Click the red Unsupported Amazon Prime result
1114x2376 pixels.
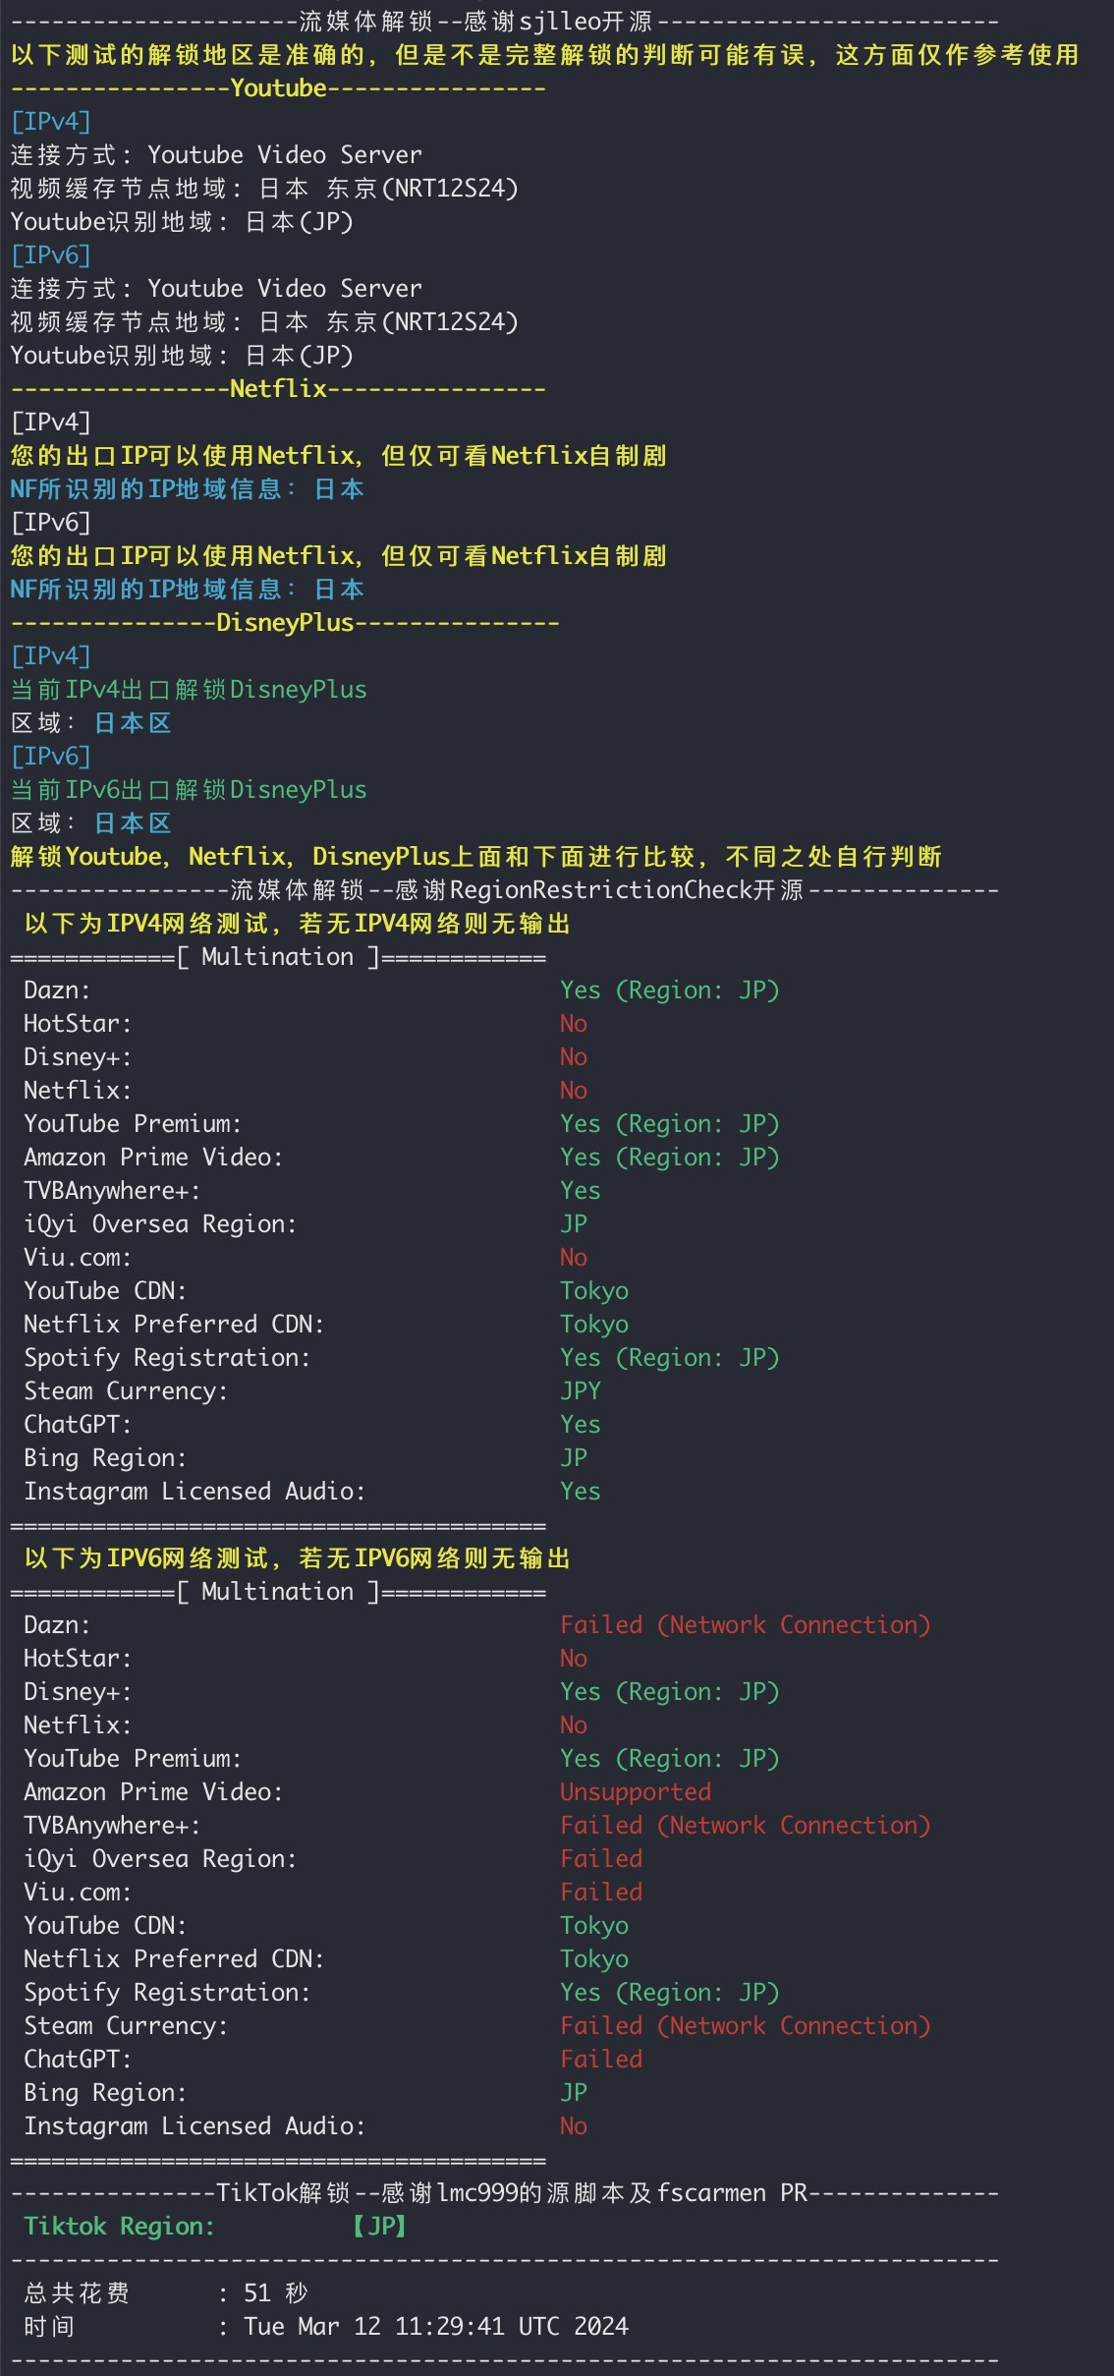(x=636, y=1792)
